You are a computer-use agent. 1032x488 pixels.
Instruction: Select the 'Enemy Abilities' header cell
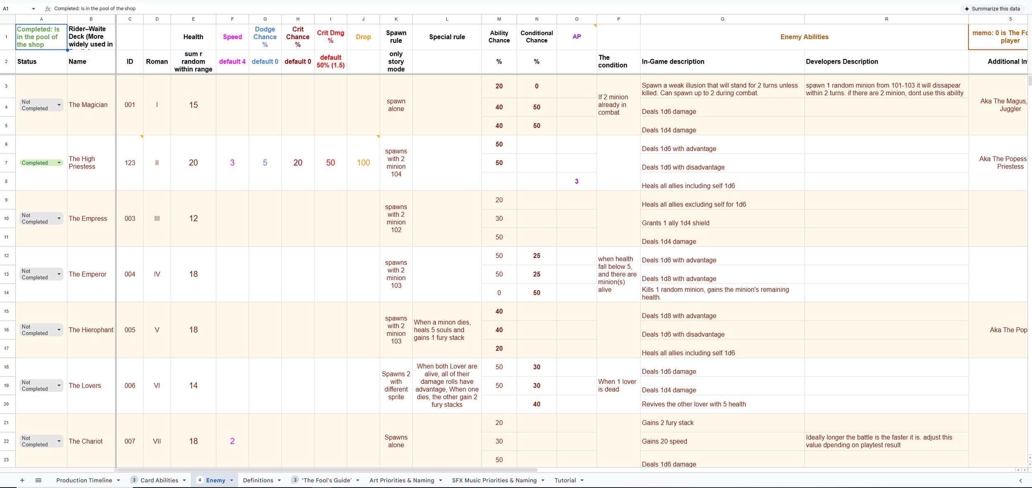(804, 37)
